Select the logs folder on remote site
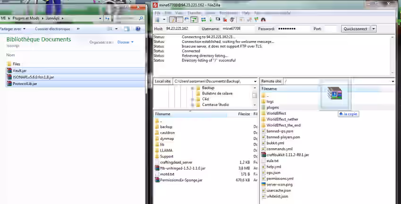 click(x=270, y=102)
